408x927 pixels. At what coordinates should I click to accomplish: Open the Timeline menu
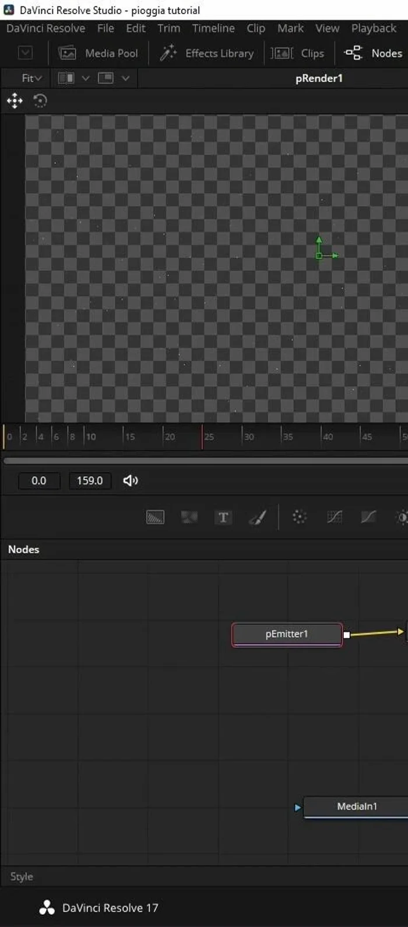[x=213, y=28]
